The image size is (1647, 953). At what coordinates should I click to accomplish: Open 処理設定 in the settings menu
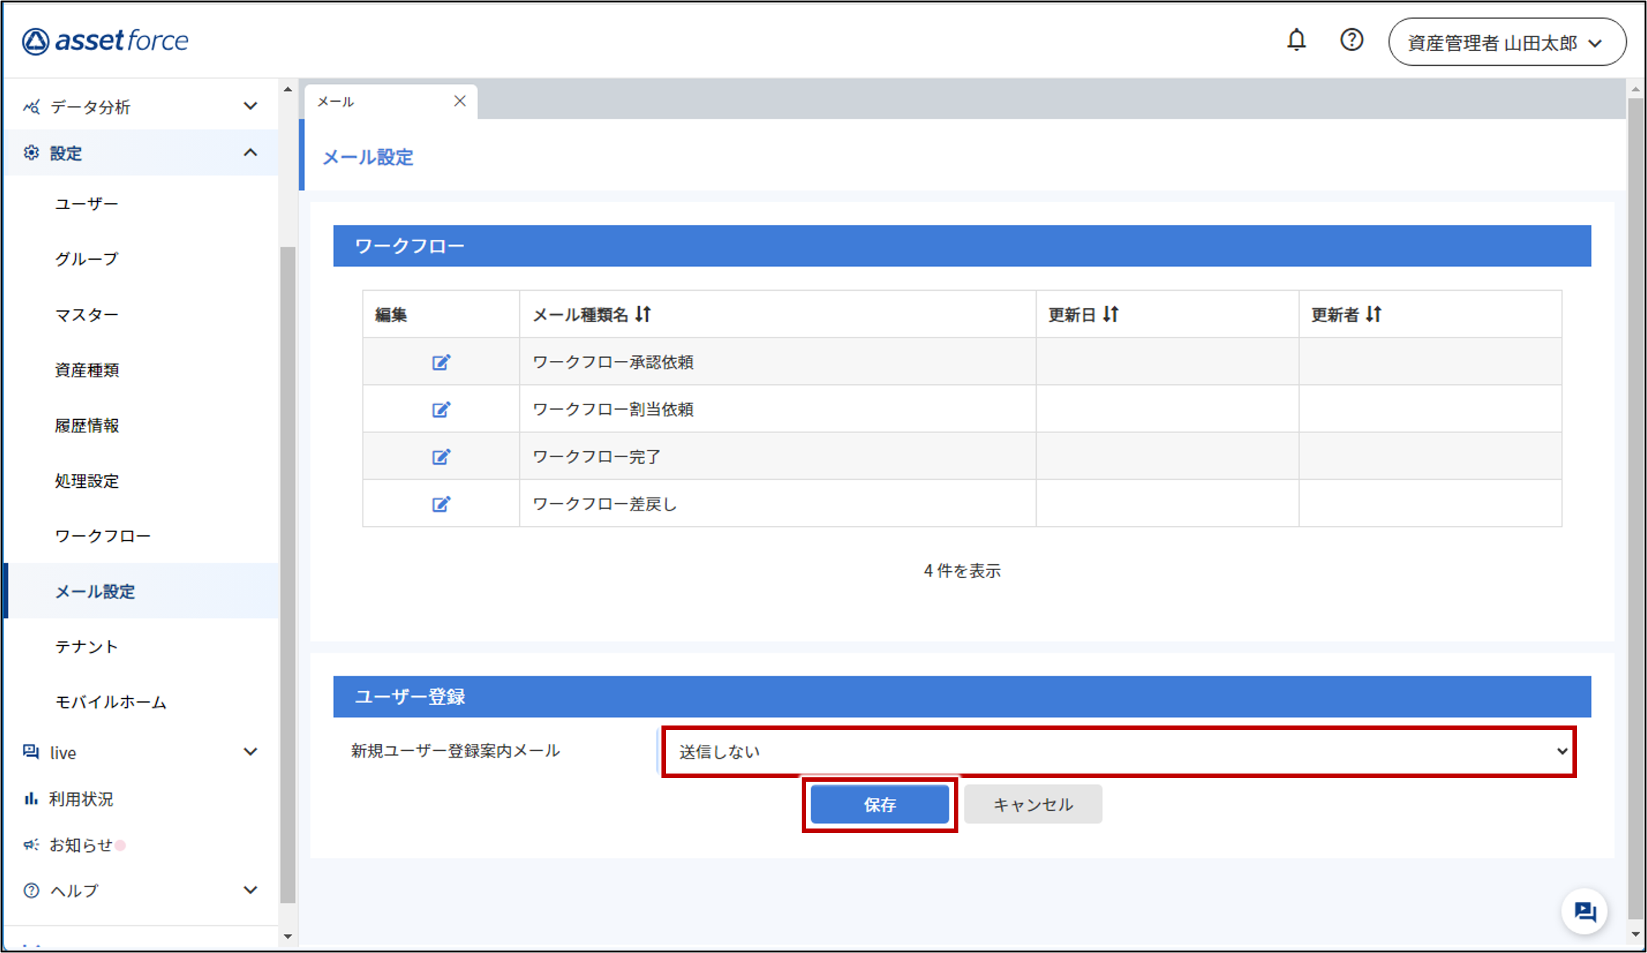click(87, 481)
